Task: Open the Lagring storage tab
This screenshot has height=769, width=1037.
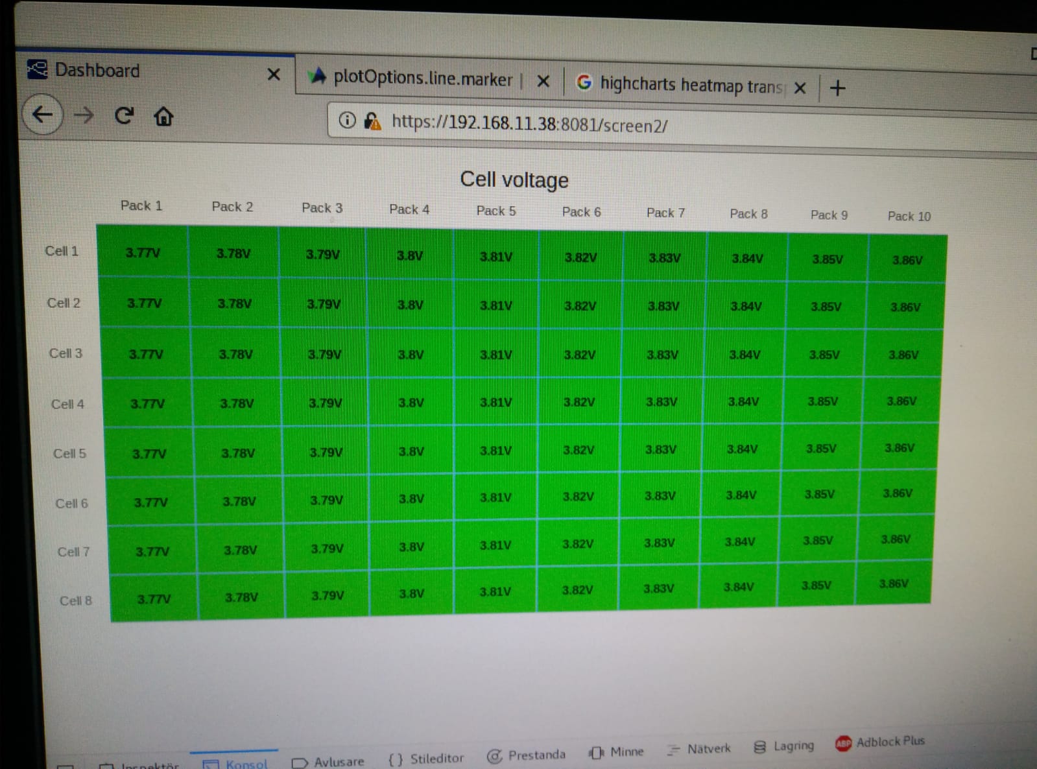Action: [x=783, y=746]
